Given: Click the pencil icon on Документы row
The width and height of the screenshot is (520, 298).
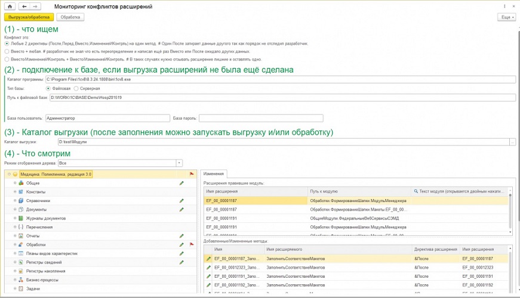Looking at the screenshot, I should 181,209.
